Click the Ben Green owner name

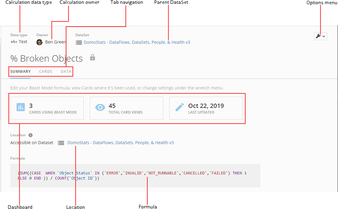(55, 42)
